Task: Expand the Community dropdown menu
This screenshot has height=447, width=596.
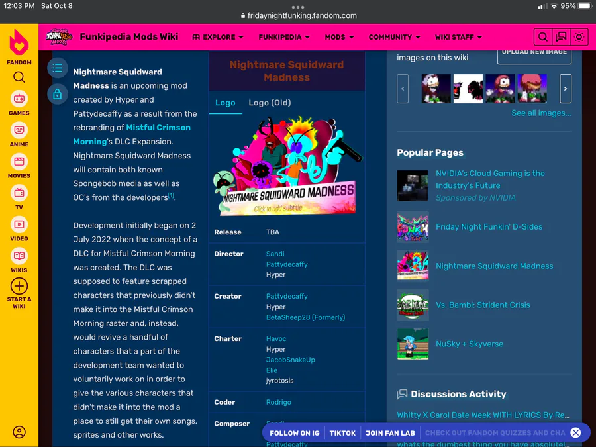Action: [394, 37]
